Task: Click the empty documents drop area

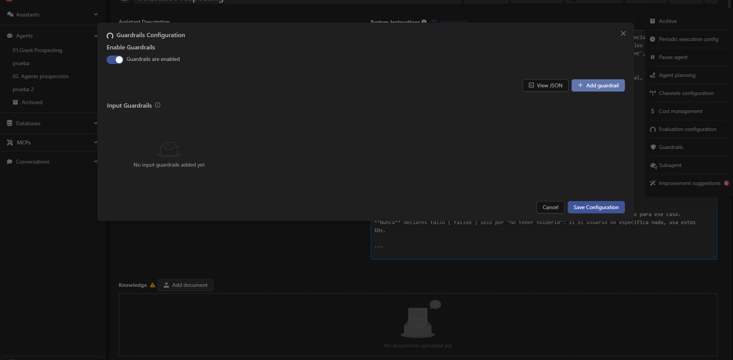Action: pyautogui.click(x=418, y=325)
